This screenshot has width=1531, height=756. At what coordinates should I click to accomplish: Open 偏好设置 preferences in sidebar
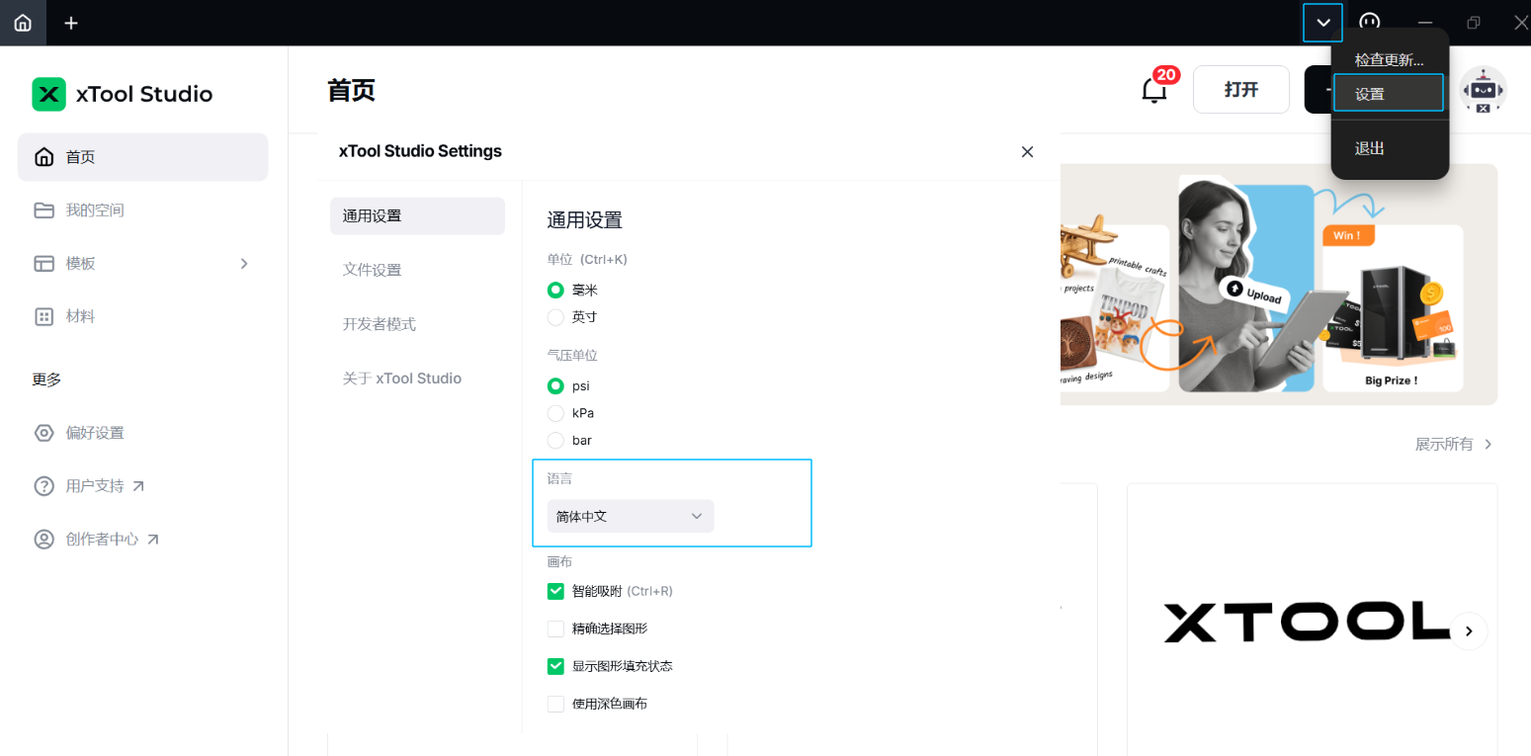[94, 433]
